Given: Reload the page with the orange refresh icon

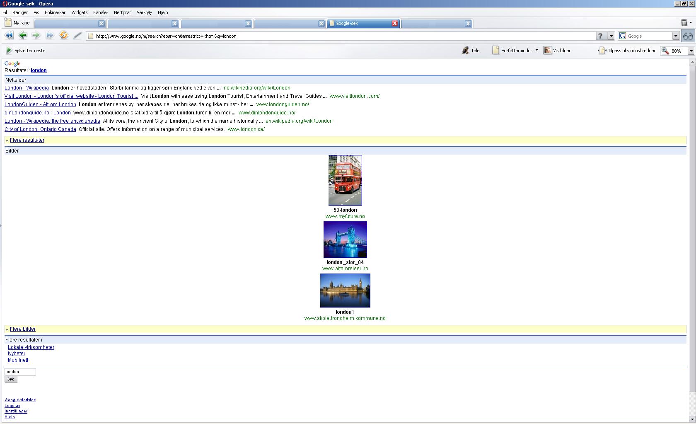Looking at the screenshot, I should pos(63,36).
